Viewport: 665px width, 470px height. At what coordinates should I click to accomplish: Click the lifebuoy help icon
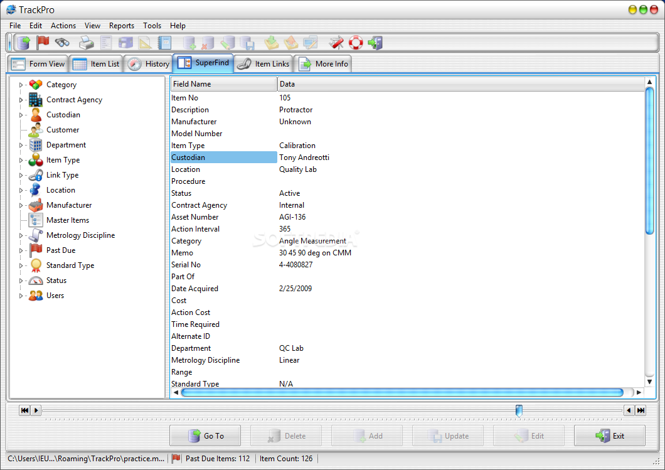click(x=356, y=43)
